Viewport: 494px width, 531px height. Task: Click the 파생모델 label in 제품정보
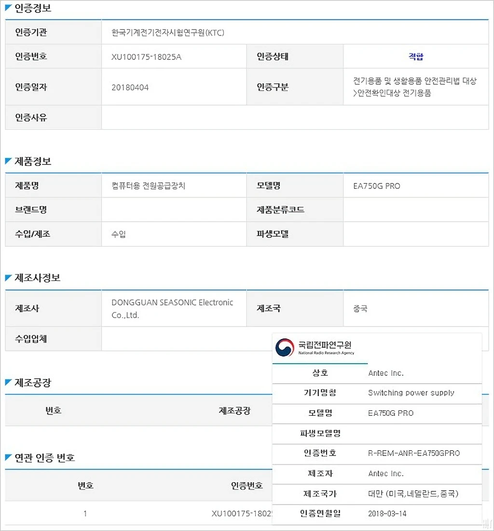click(x=273, y=234)
